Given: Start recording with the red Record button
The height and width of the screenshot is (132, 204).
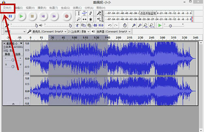Looking at the screenshot, I should 67,16.
